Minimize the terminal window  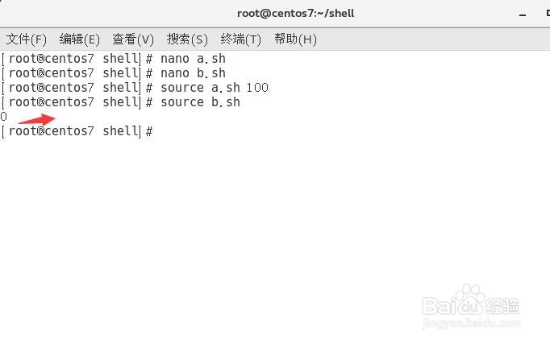[x=523, y=14]
